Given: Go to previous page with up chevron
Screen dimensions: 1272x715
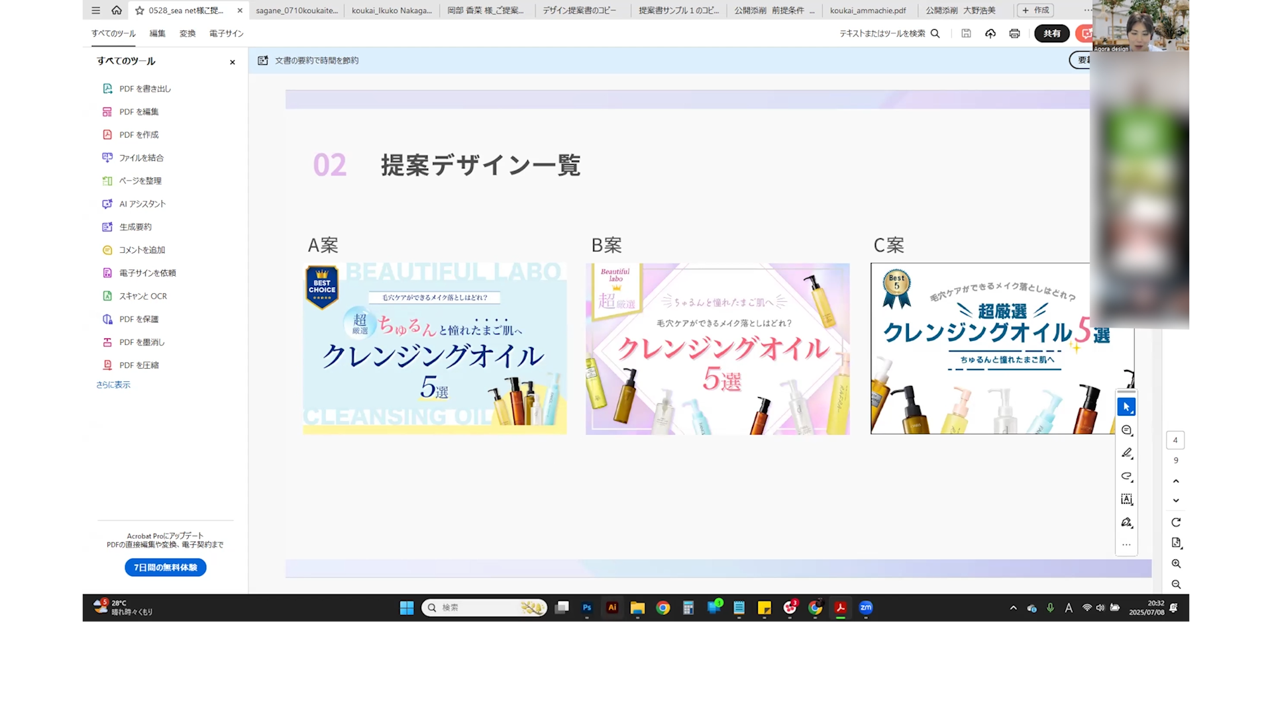Looking at the screenshot, I should tap(1176, 481).
